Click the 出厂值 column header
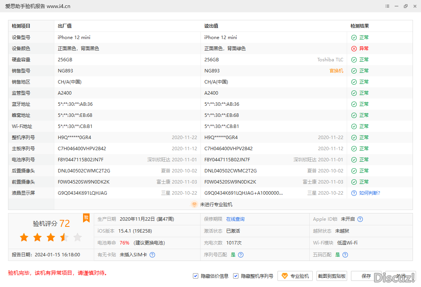 point(65,26)
